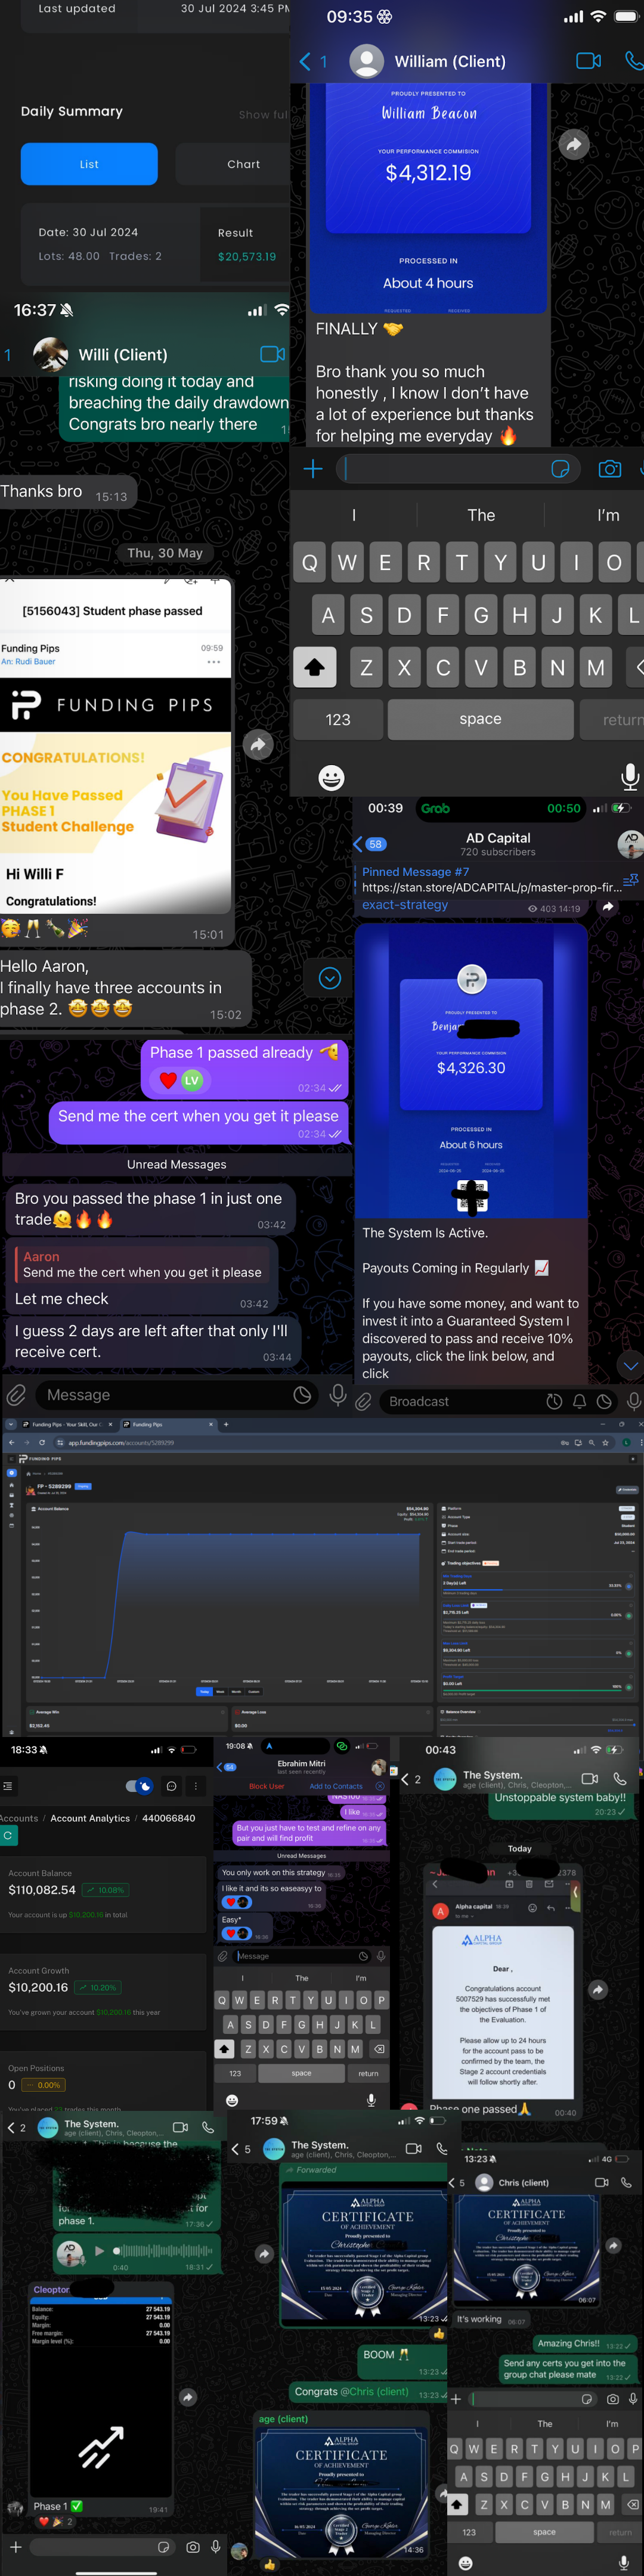The height and width of the screenshot is (2576, 644).
Task: Dismiss the Block User bar with the X
Action: pos(380,1786)
